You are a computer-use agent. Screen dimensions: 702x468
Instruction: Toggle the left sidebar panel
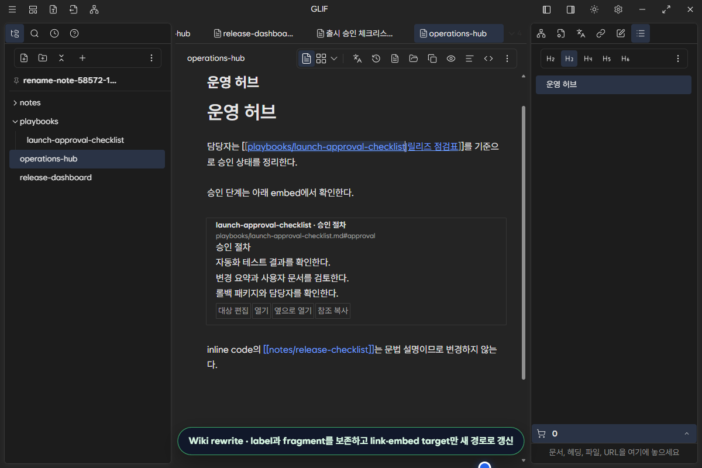(x=547, y=9)
